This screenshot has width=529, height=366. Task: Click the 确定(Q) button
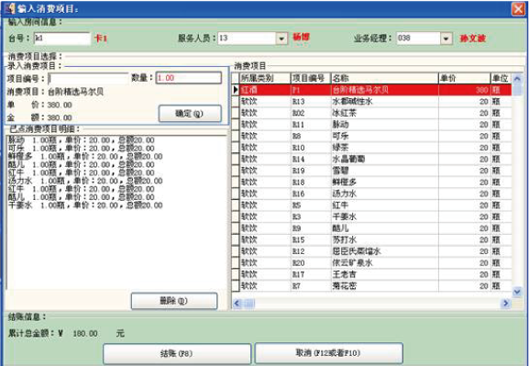[190, 114]
